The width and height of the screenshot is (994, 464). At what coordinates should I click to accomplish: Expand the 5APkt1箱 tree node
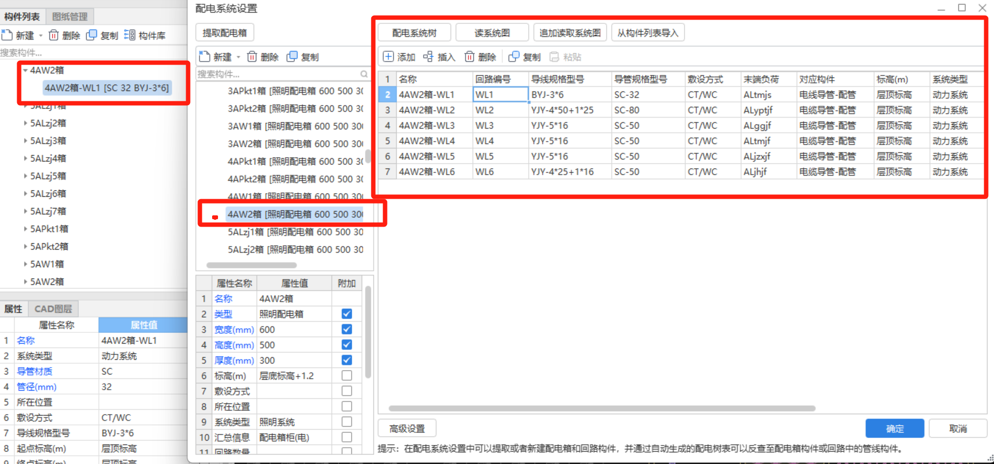[x=25, y=229]
